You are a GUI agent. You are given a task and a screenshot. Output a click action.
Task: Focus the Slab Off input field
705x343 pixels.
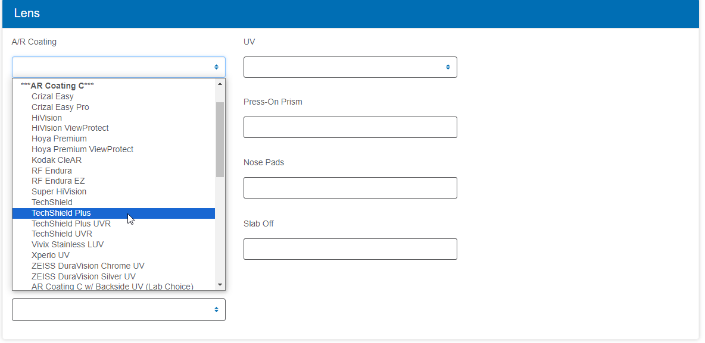(x=350, y=248)
